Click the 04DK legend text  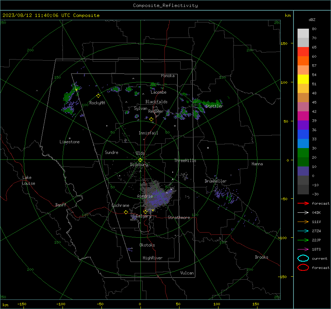[x=316, y=212]
